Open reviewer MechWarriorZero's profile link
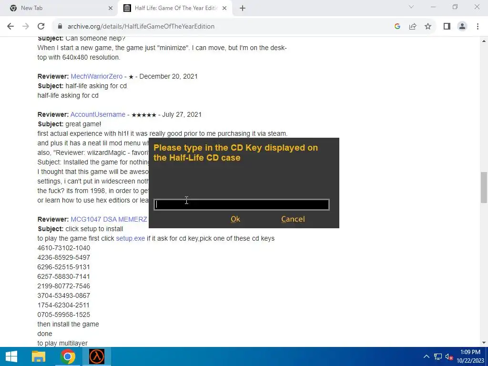488x366 pixels. (96, 76)
